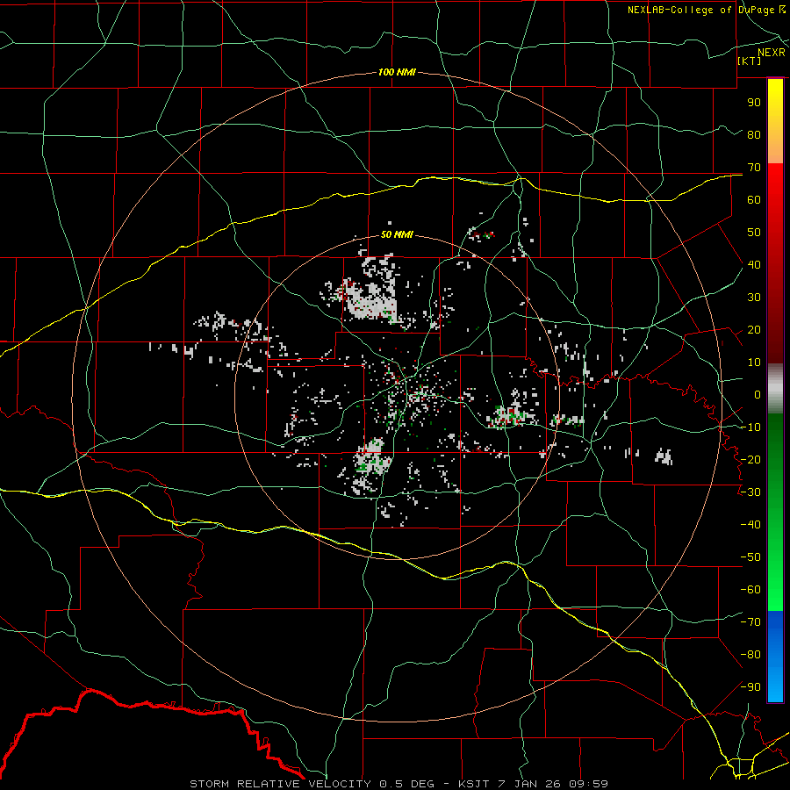Select the 100 NMI range ring label
This screenshot has width=790, height=790.
coord(397,72)
